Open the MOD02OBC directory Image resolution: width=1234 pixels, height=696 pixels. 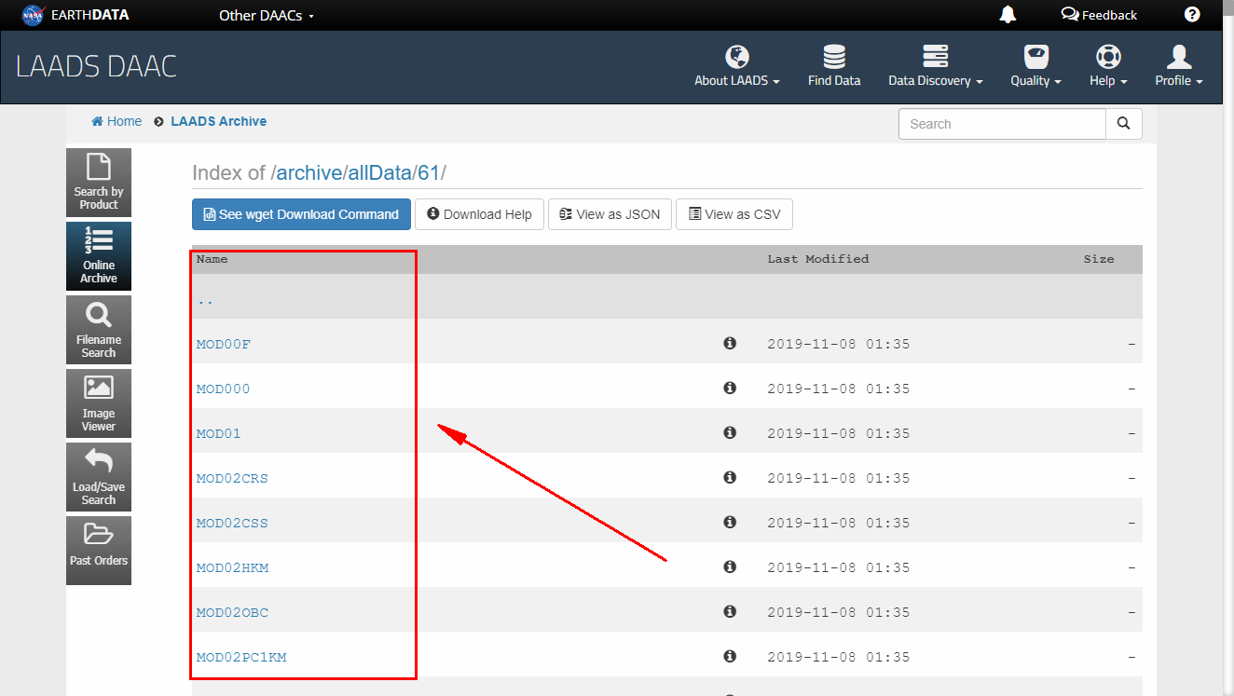tap(232, 612)
